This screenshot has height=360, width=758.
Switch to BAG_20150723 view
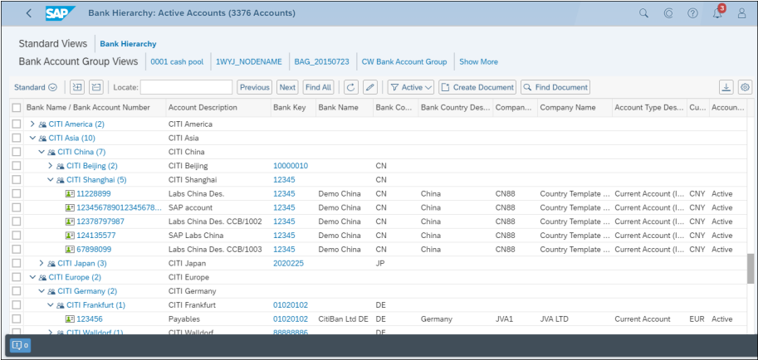coord(321,62)
